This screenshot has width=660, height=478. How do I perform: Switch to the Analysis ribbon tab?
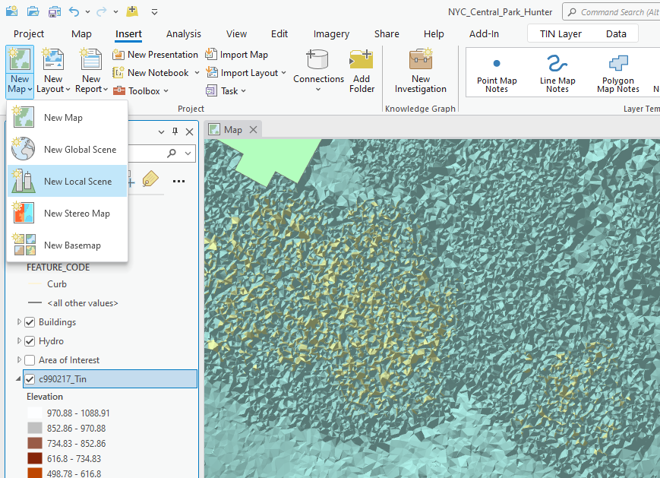point(184,34)
